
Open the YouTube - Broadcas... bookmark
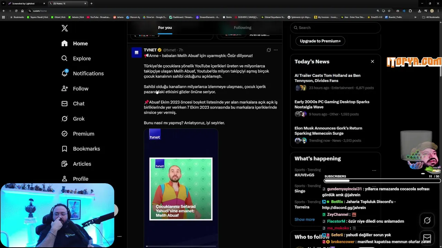98,17
